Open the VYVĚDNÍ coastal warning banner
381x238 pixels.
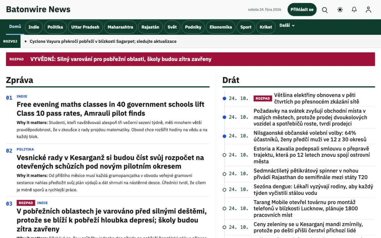pyautogui.click(x=190, y=59)
